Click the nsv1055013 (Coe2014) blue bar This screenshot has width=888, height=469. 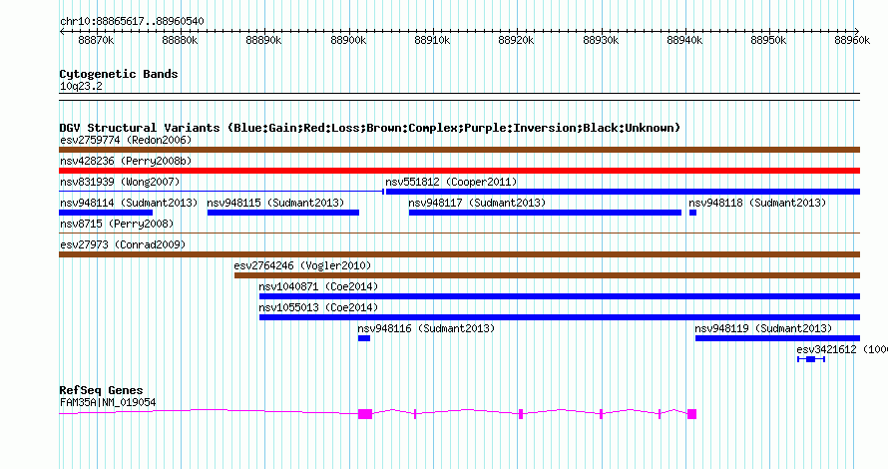[x=560, y=317]
